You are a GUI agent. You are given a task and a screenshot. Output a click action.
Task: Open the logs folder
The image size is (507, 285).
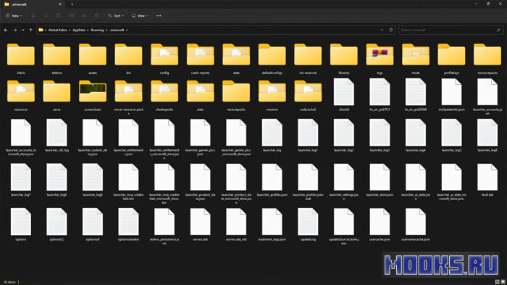click(x=380, y=59)
